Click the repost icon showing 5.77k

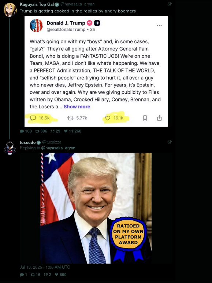coord(70,118)
